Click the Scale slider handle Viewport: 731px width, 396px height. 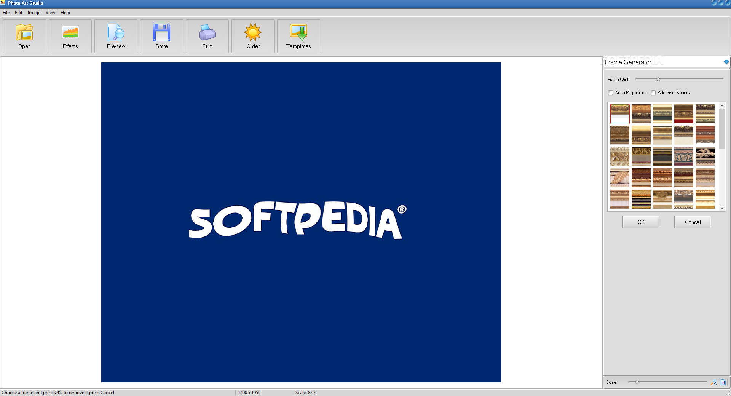point(637,382)
